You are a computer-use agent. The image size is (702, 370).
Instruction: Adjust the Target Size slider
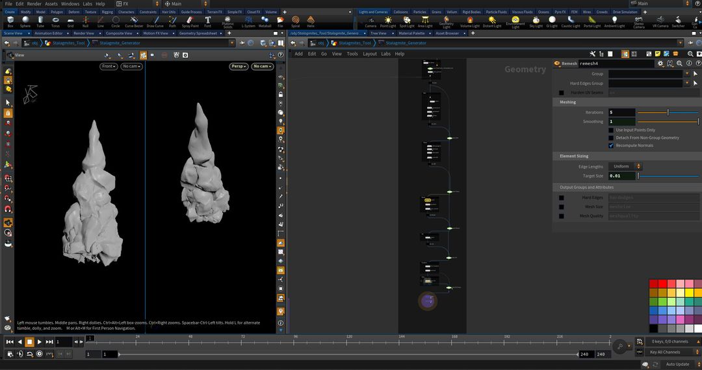tap(668, 176)
